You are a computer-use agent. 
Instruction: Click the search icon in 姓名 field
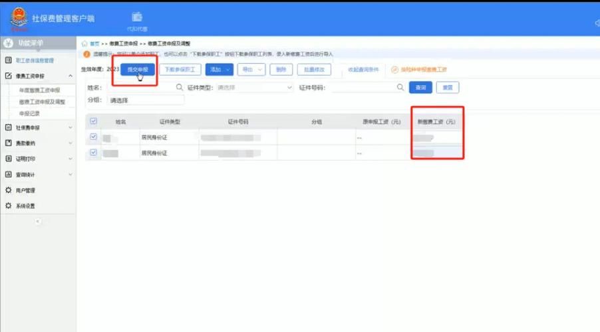(179, 88)
